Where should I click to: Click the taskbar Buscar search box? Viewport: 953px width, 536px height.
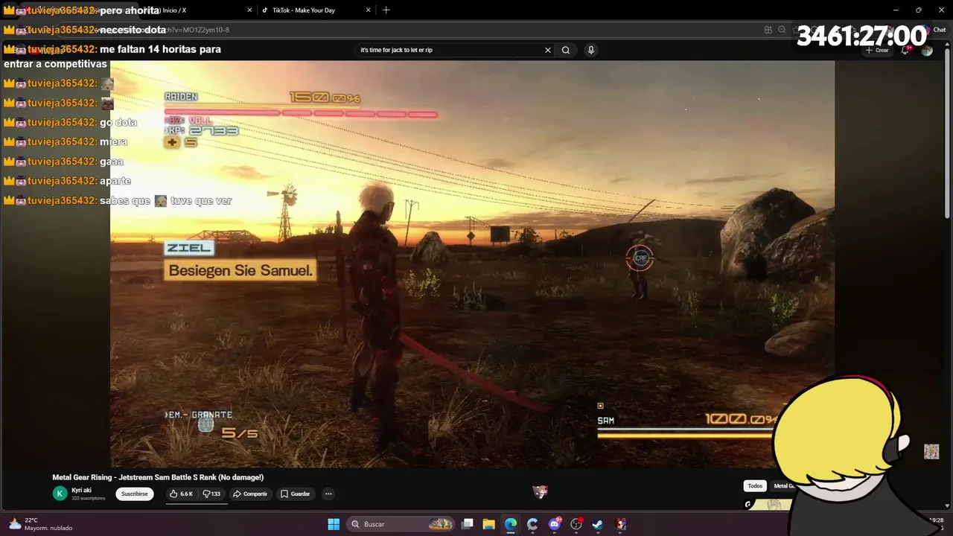point(401,524)
